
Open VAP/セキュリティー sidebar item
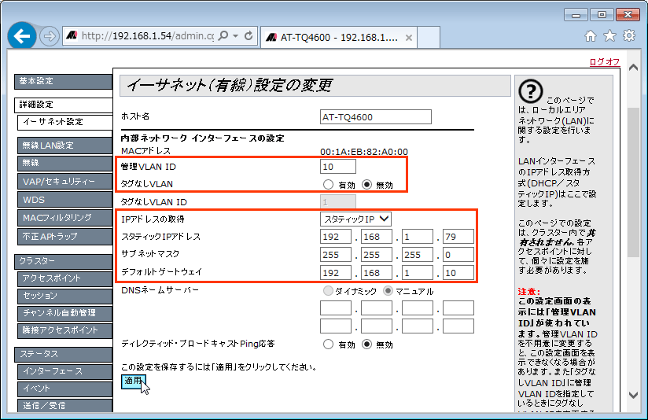pos(65,182)
